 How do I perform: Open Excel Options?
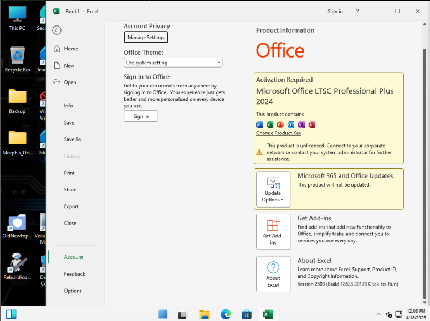73,291
